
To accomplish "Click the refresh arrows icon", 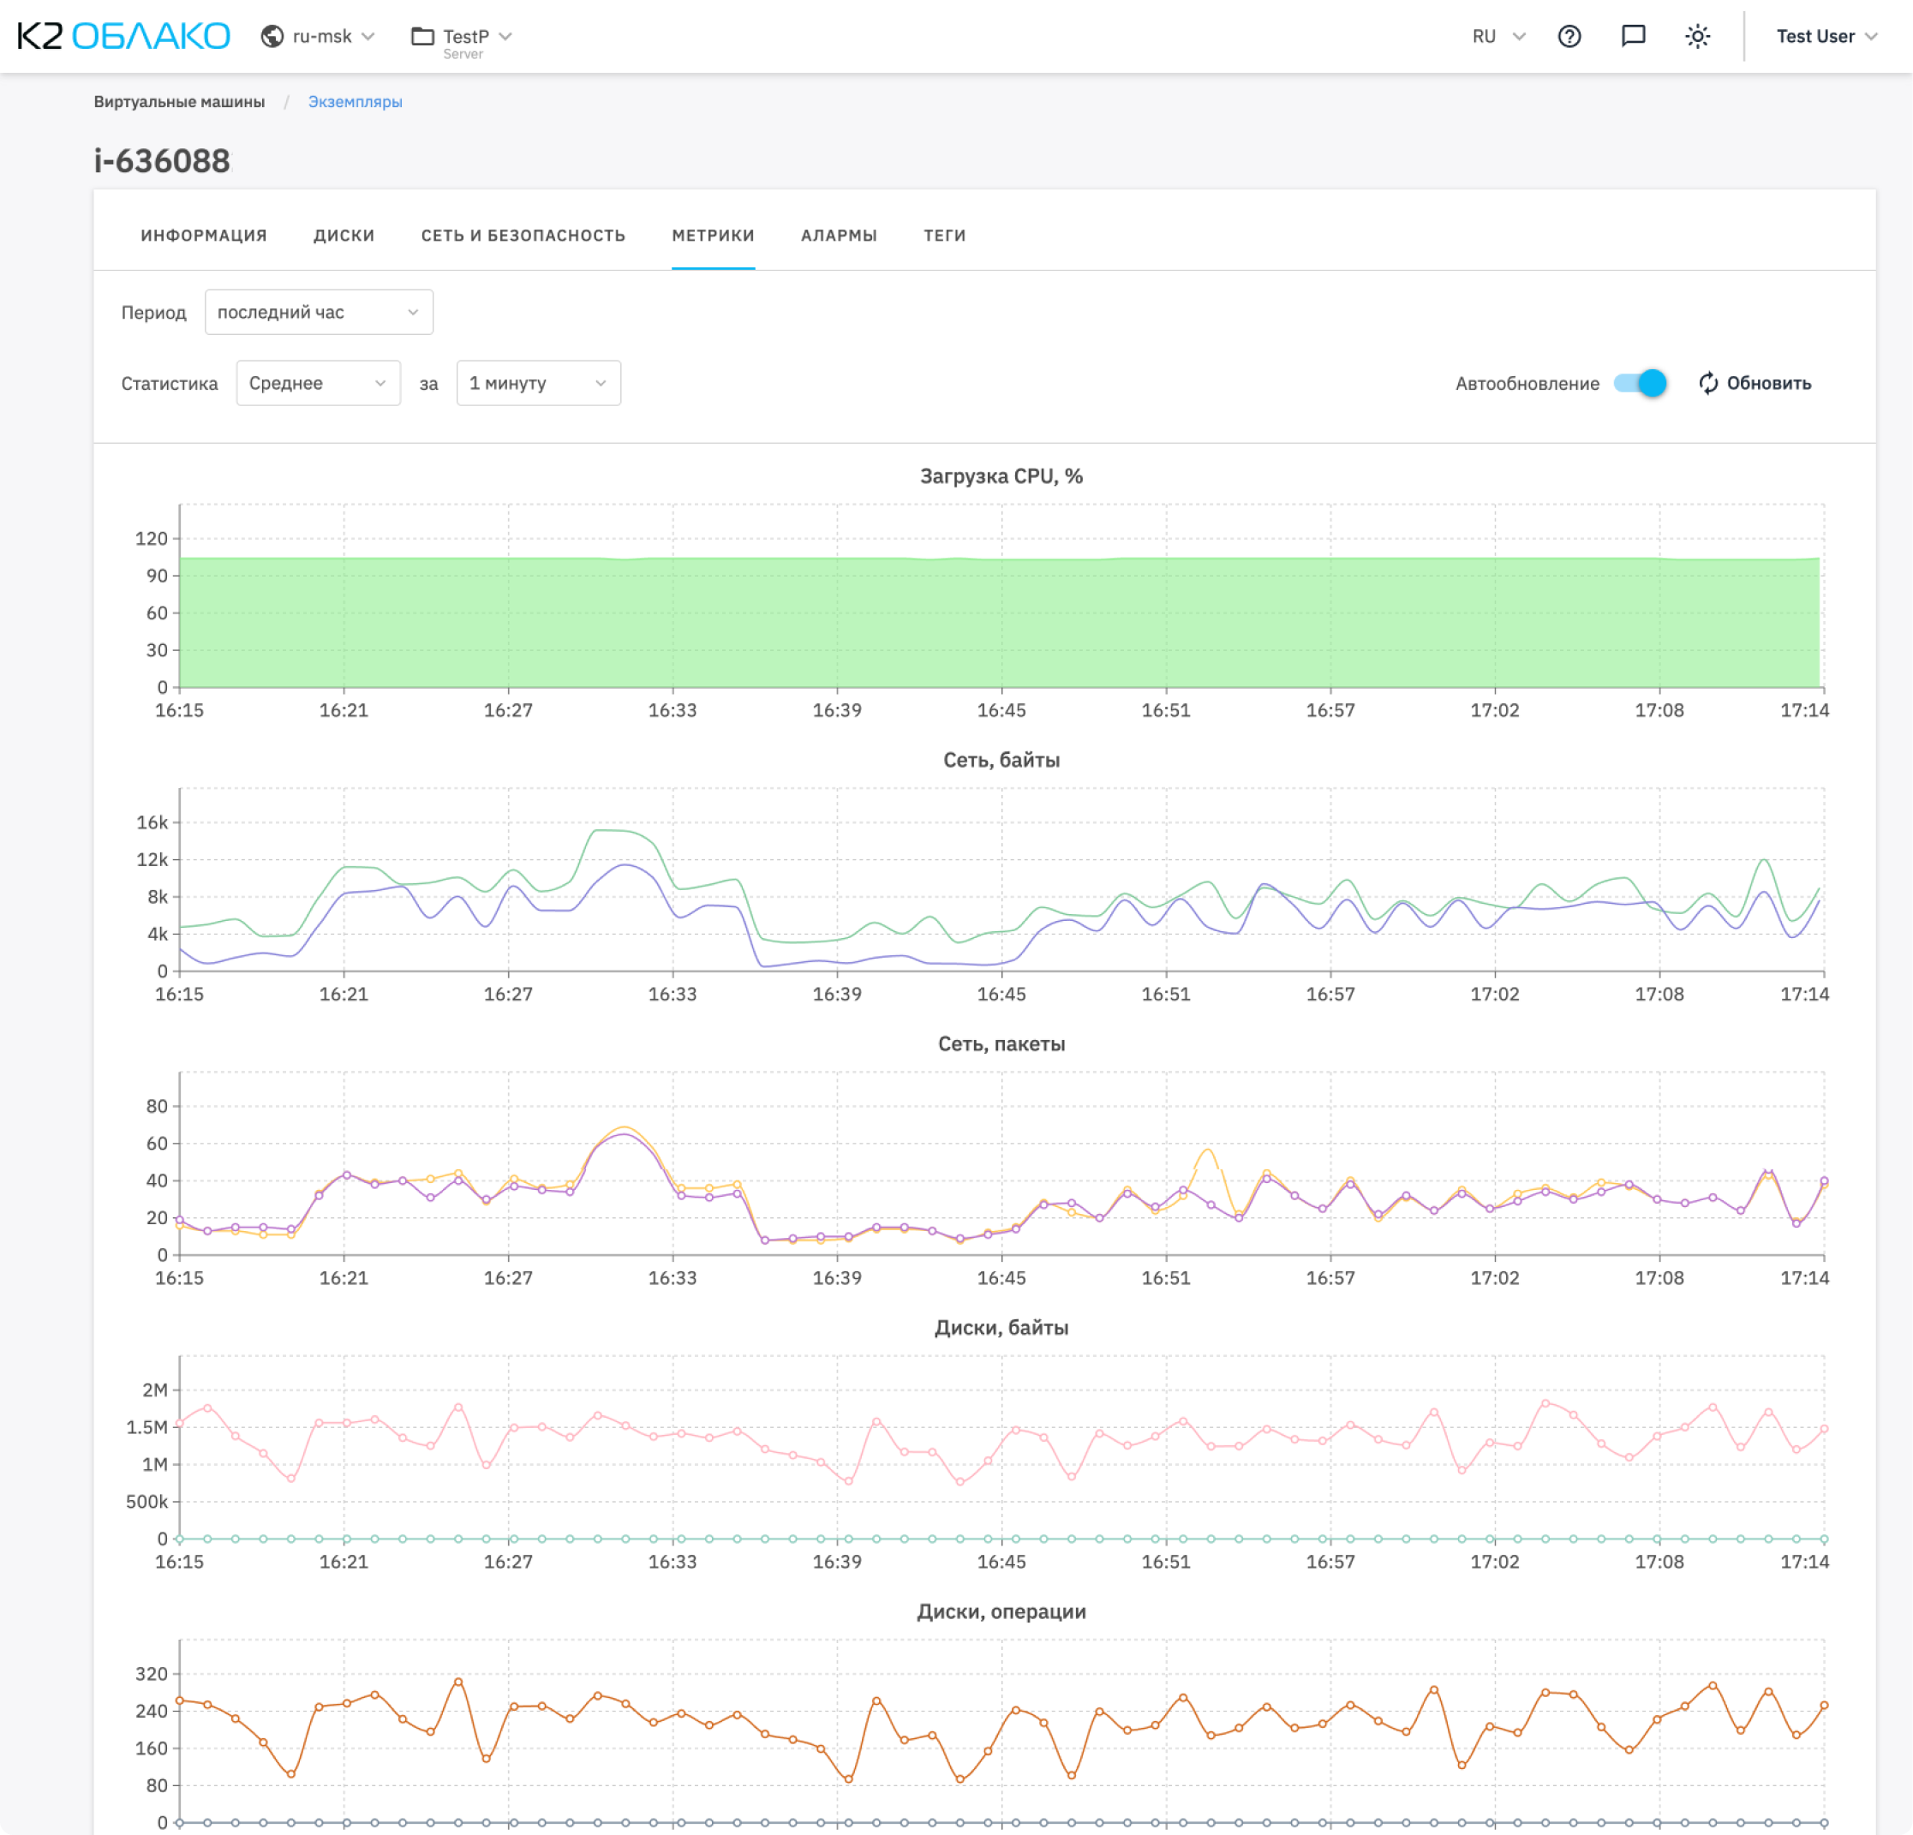I will coord(1708,384).
